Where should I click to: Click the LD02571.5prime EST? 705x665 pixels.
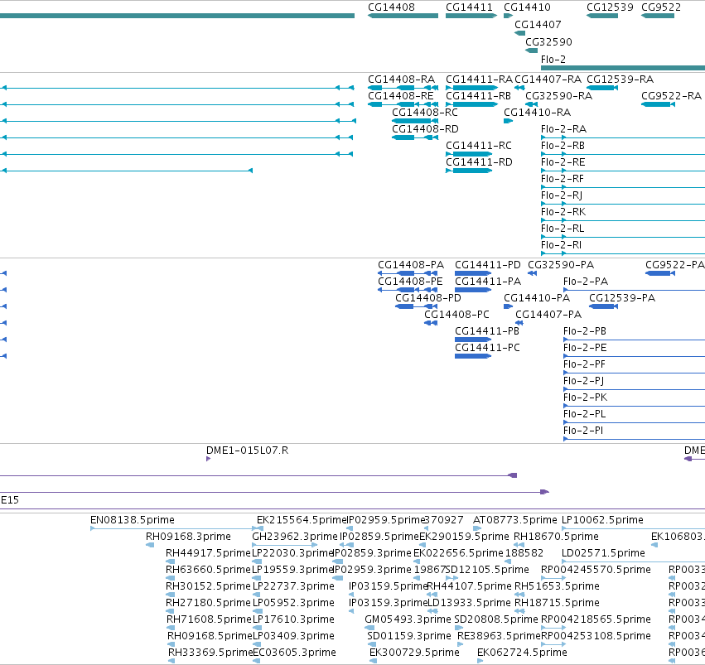click(x=603, y=553)
